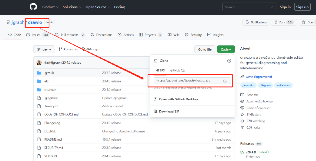Viewport: 316px width, 161px height.
Task: Open the Security tab
Action: click(x=193, y=35)
